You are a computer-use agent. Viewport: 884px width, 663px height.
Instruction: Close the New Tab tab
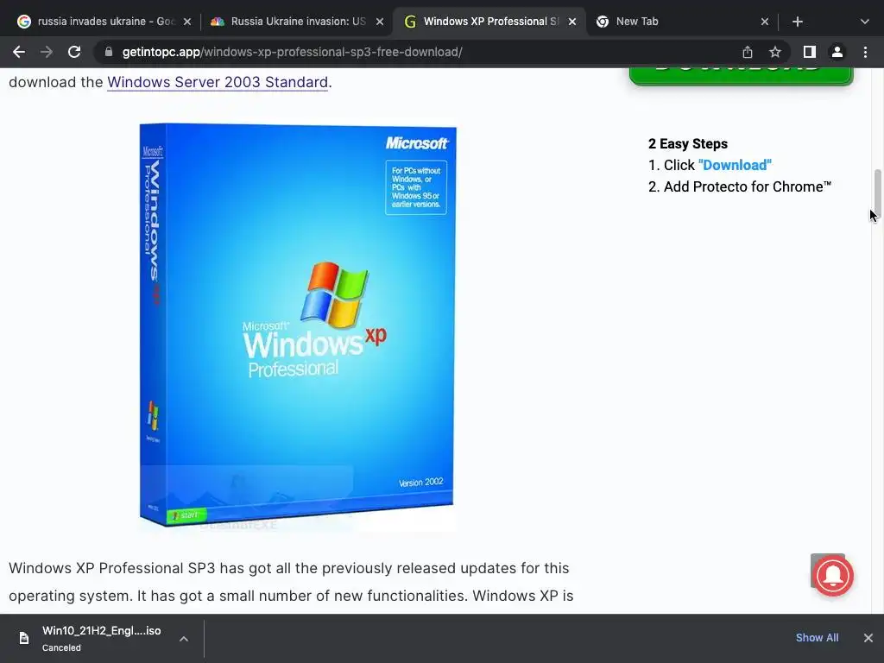[x=765, y=22]
